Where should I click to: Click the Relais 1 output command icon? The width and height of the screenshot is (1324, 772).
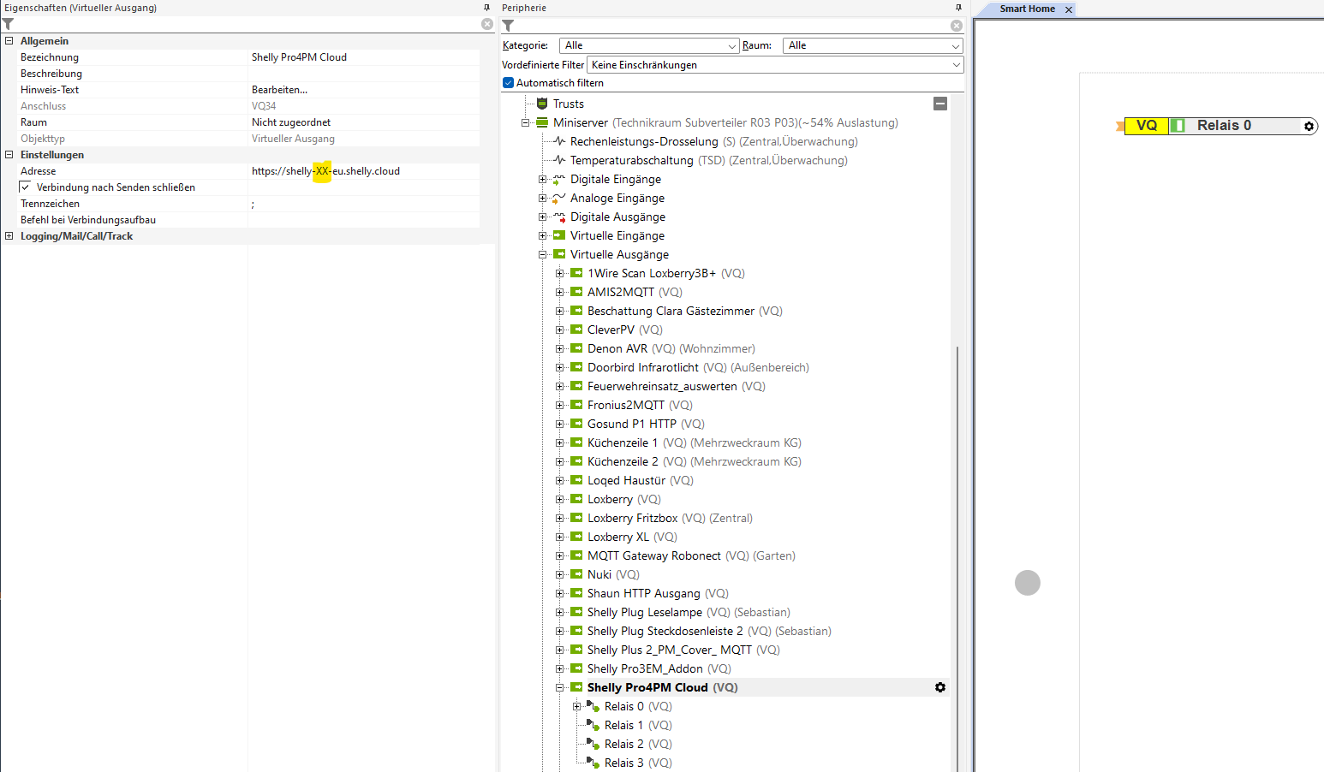tap(593, 725)
